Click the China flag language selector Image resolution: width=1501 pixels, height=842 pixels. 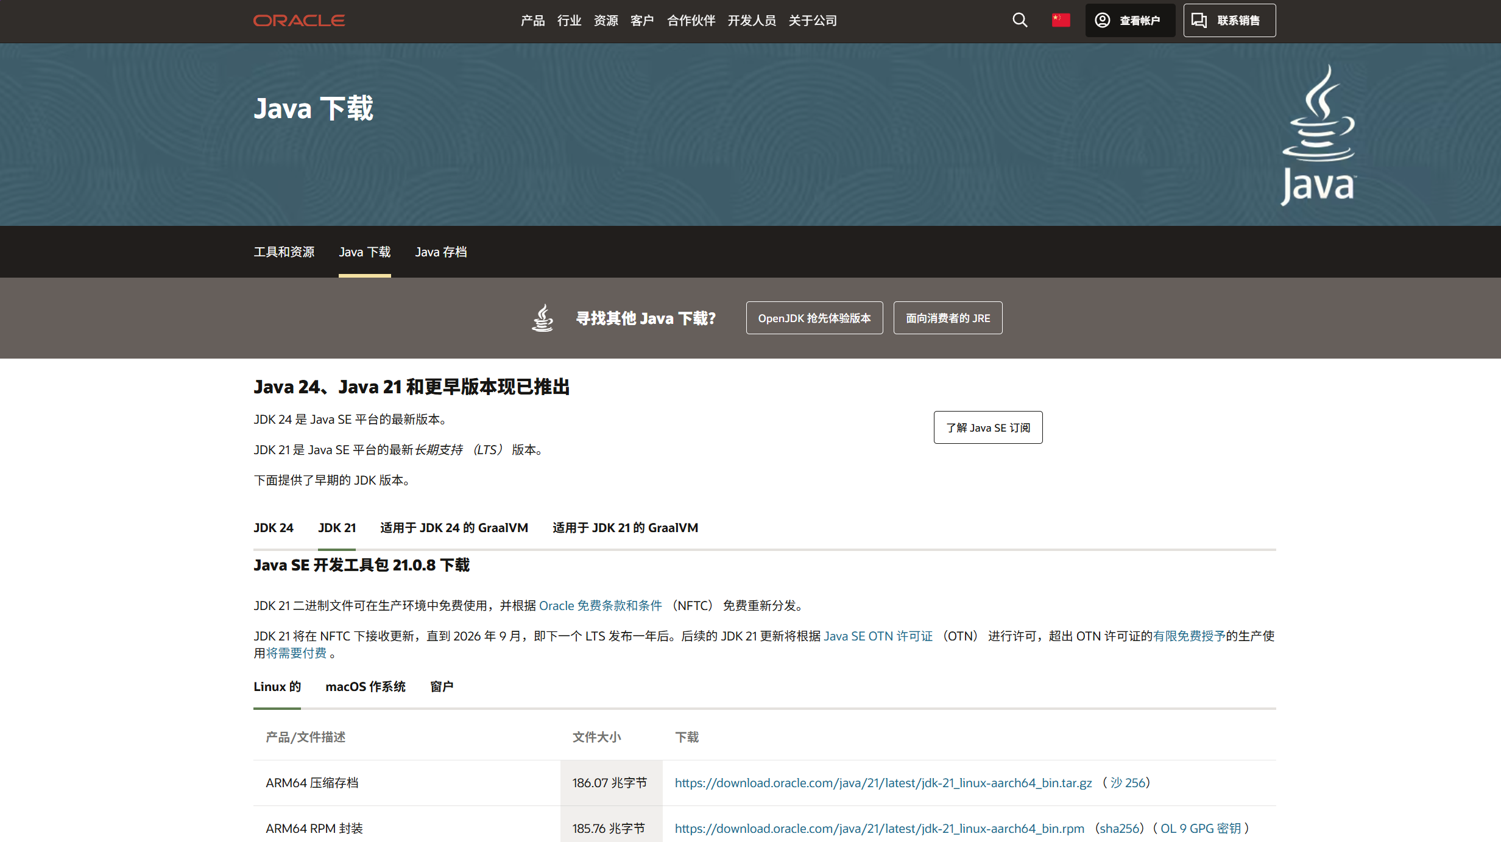click(x=1061, y=20)
